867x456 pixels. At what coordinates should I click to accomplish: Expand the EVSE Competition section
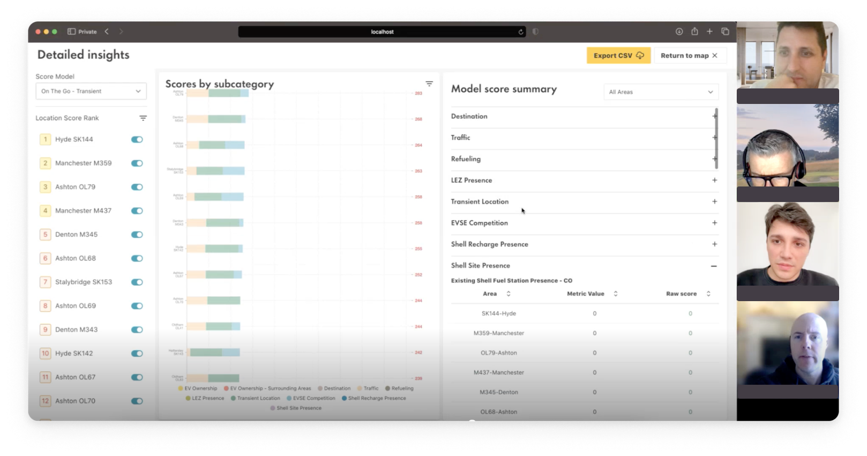click(x=714, y=223)
